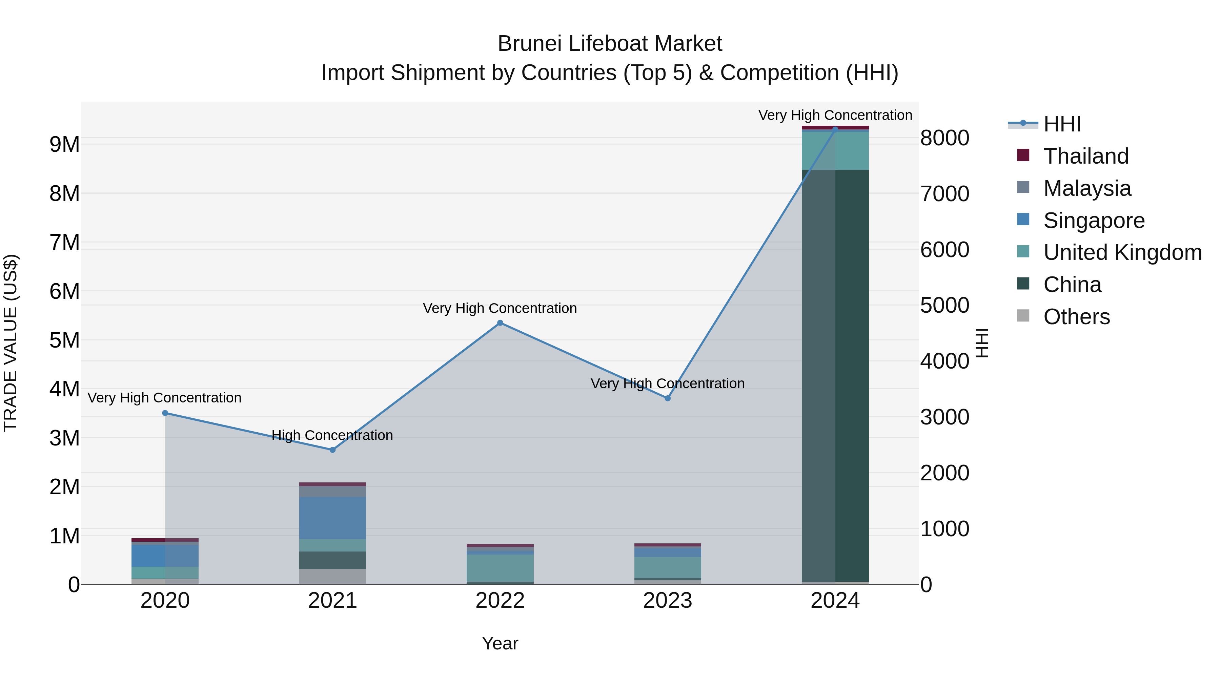Toggle the Thailand legend label
1220x686 pixels.
tap(1086, 156)
